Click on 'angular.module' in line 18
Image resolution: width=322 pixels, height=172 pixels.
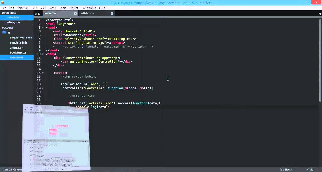click(x=74, y=84)
